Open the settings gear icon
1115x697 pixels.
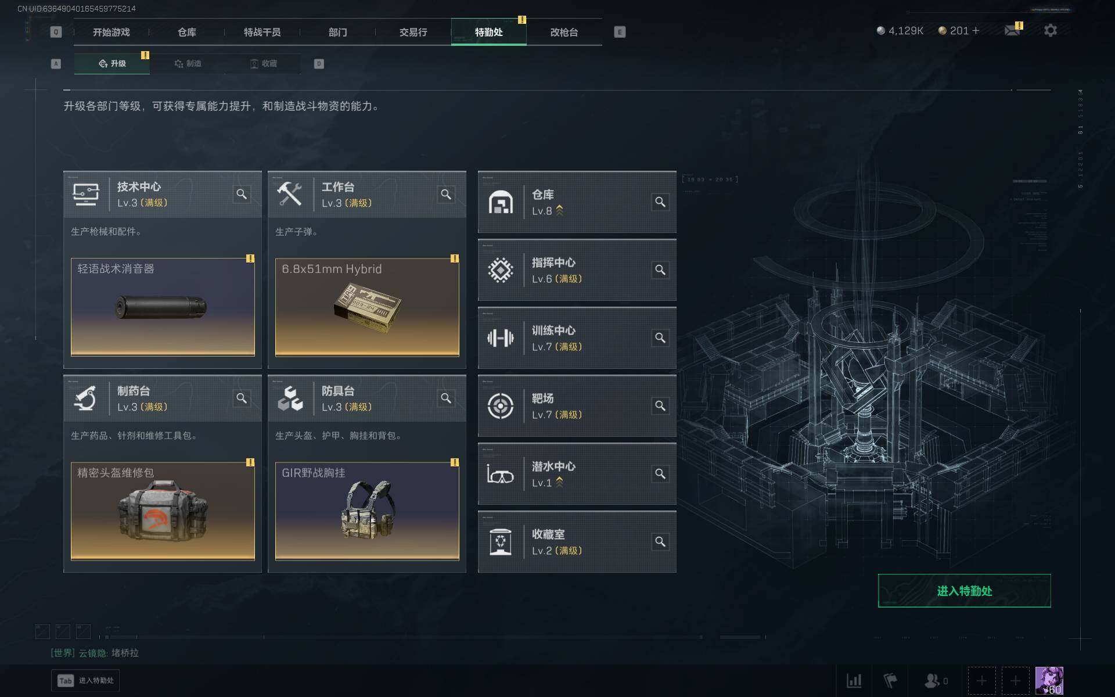click(1050, 30)
